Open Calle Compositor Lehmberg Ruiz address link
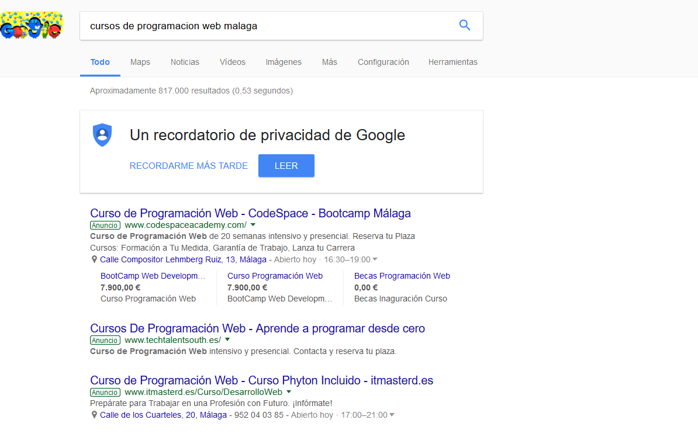698x437 pixels. click(183, 259)
